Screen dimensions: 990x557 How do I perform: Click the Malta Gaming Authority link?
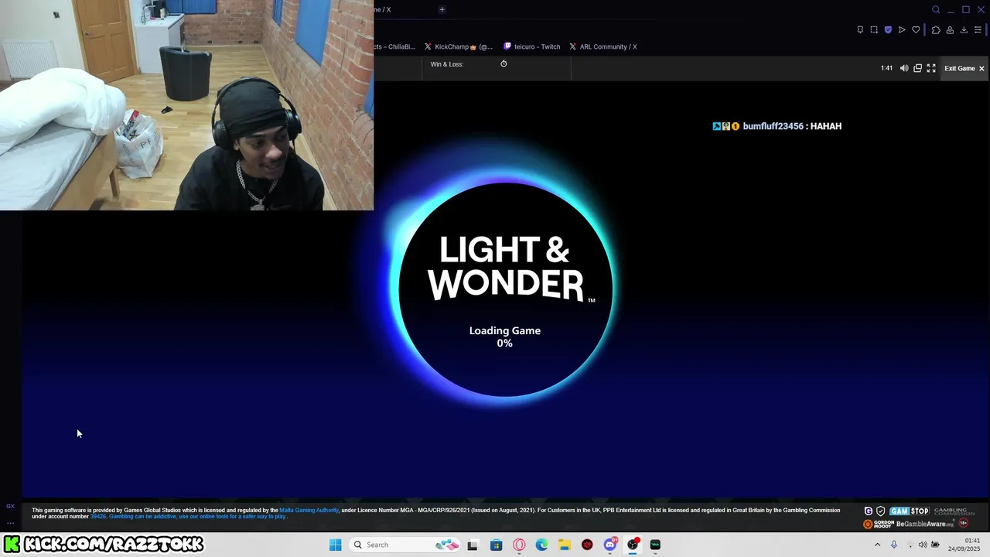point(309,511)
